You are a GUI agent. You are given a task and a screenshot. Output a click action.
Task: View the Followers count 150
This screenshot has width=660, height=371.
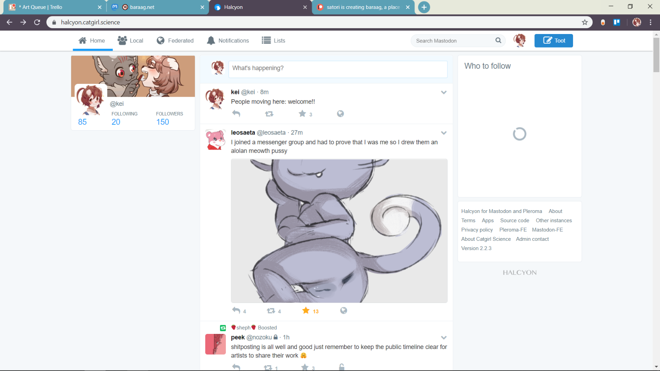(162, 122)
